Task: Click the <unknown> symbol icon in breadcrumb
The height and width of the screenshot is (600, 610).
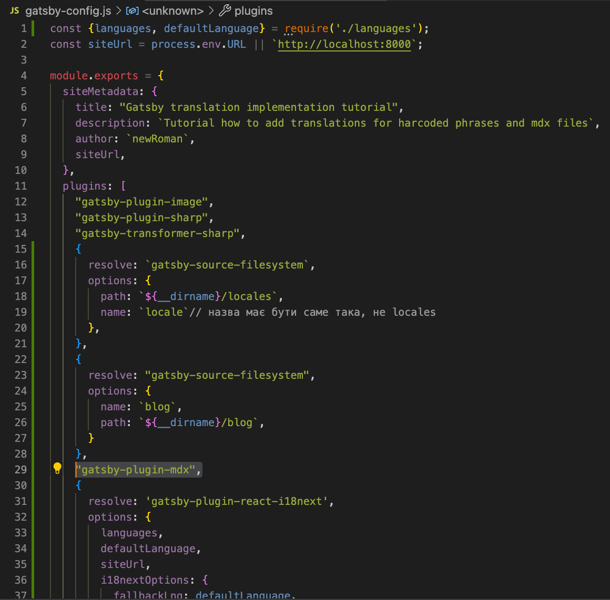Action: (133, 11)
